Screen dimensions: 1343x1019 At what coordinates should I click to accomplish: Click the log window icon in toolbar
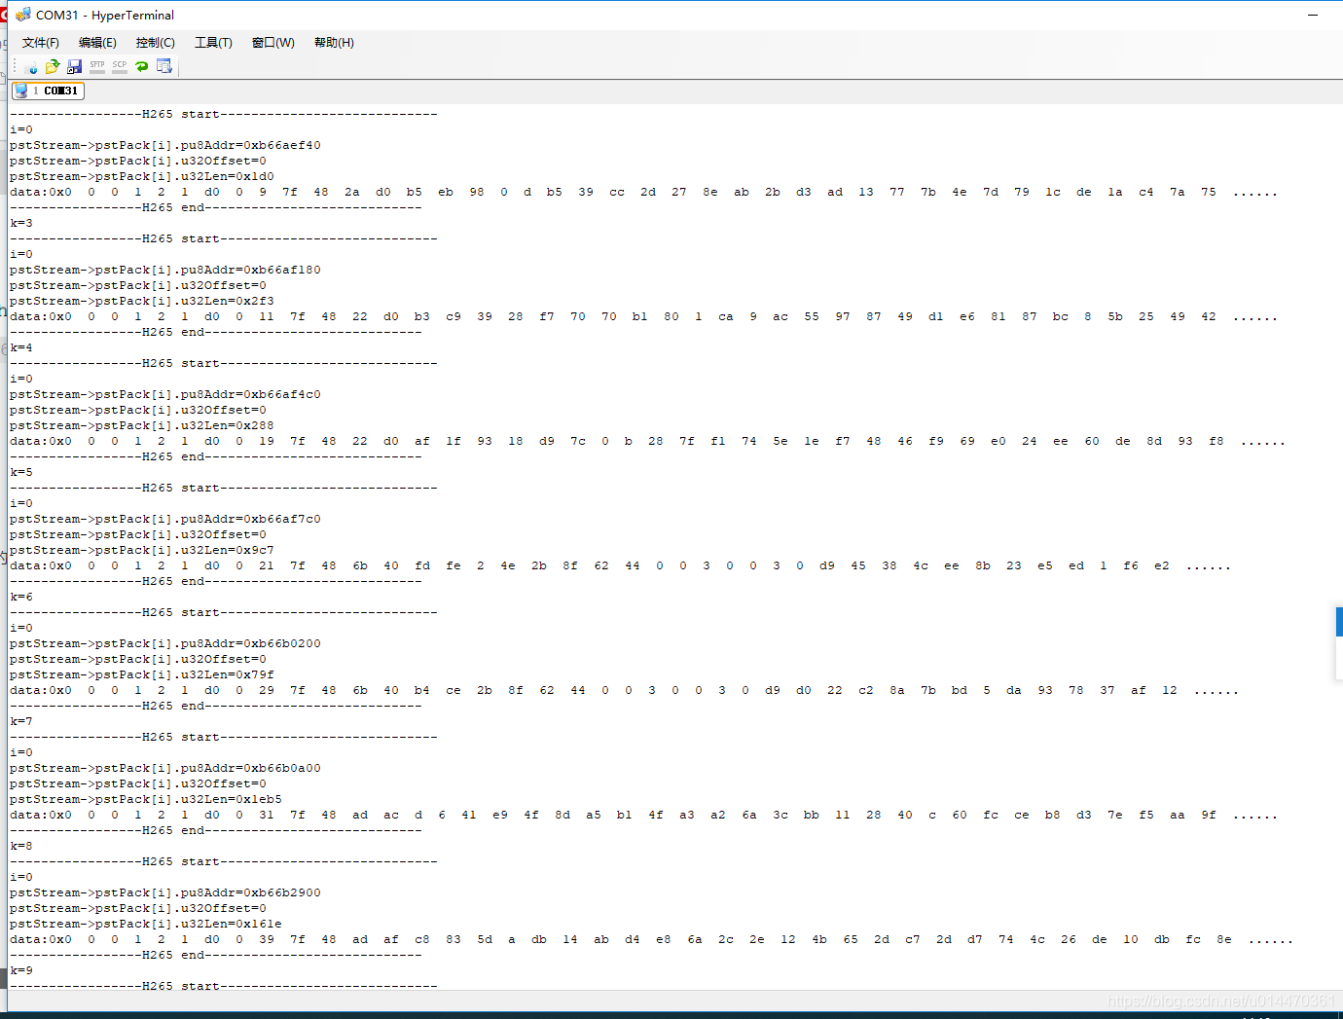coord(164,66)
